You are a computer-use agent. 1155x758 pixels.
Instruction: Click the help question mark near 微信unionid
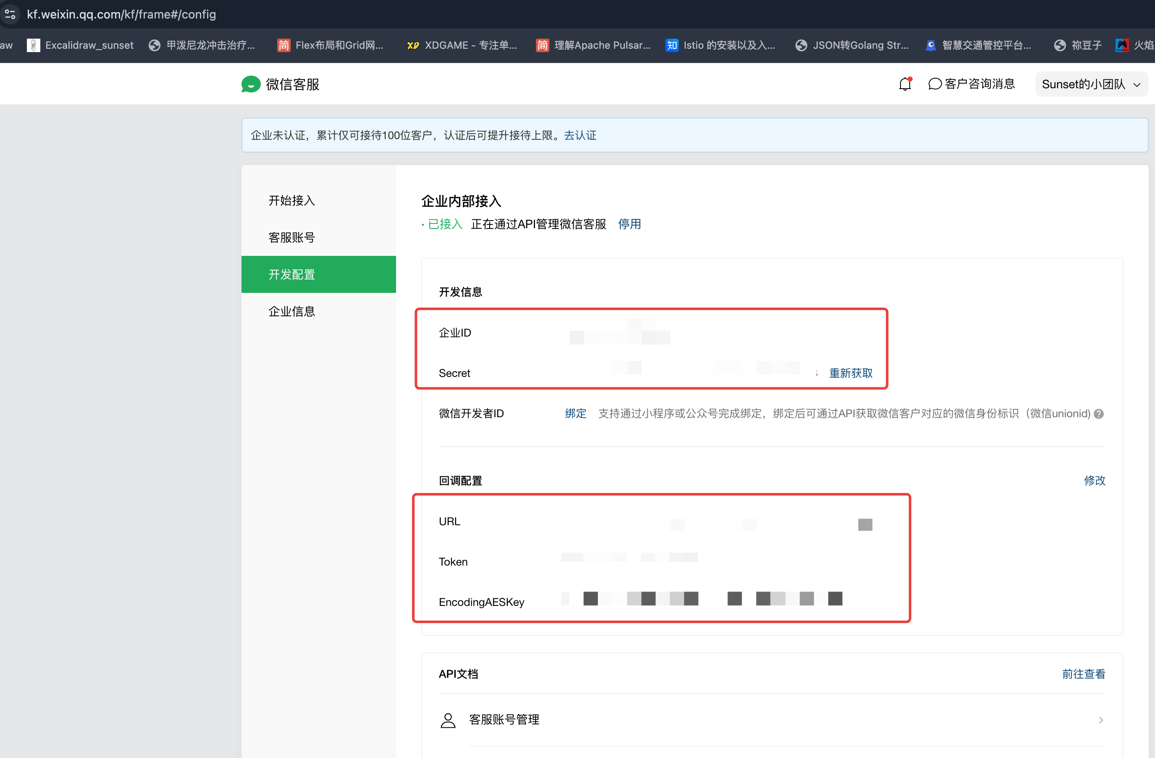tap(1099, 414)
